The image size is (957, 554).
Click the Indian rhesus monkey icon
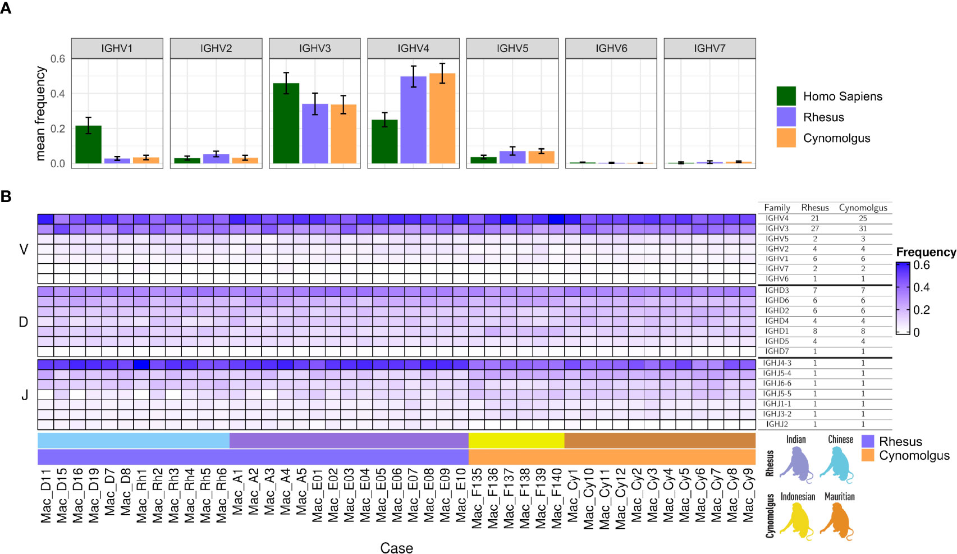click(x=796, y=464)
